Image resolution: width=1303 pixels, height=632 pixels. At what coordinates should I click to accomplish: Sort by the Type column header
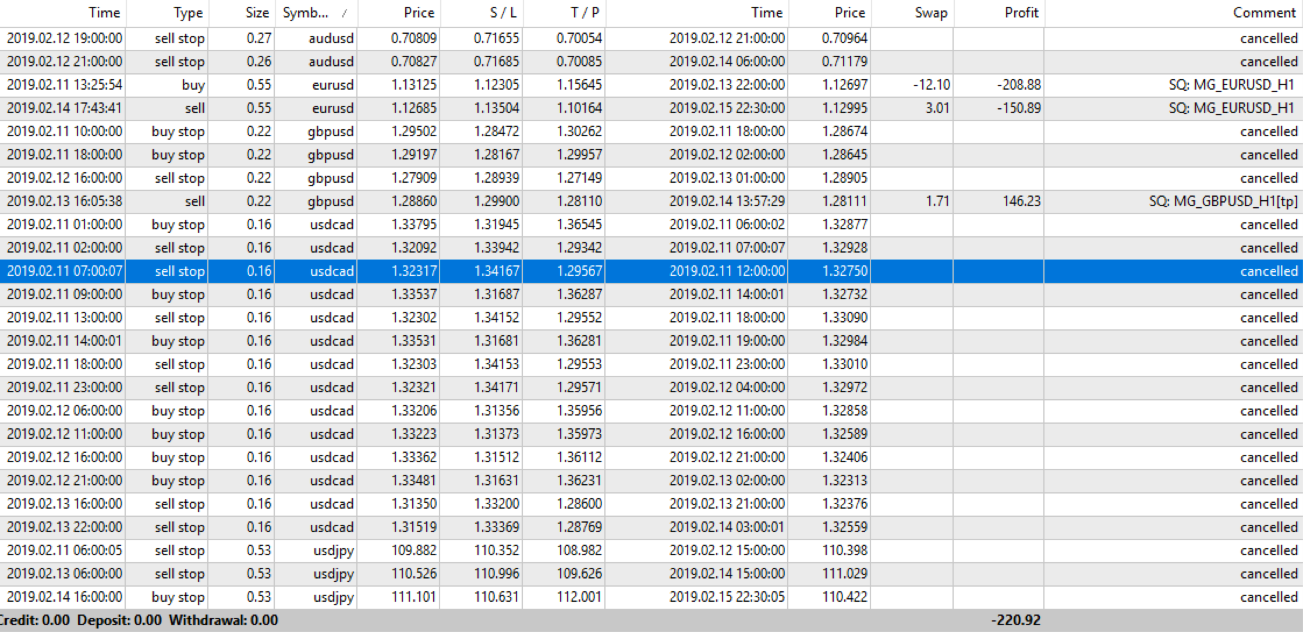[x=187, y=13]
